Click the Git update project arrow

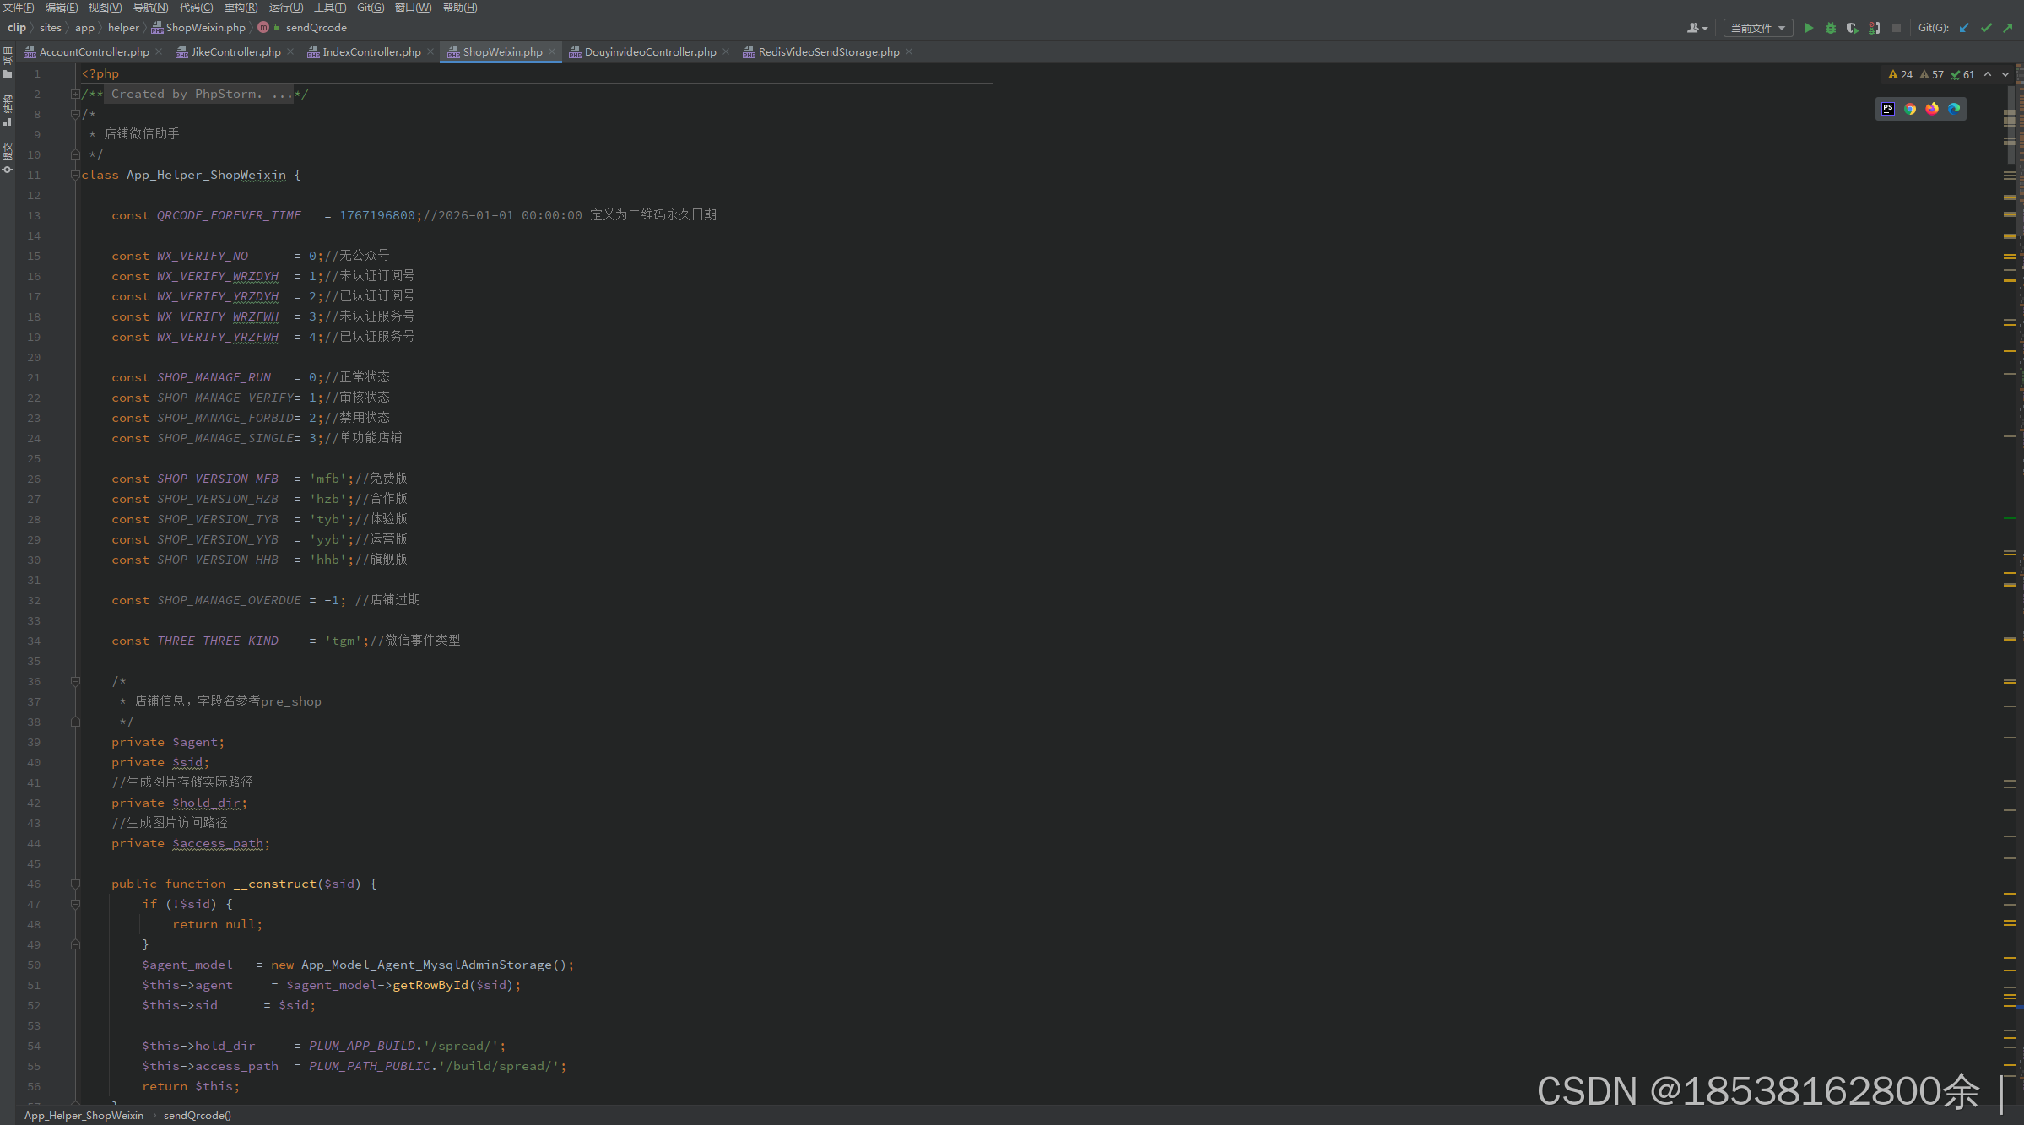[x=1964, y=28]
